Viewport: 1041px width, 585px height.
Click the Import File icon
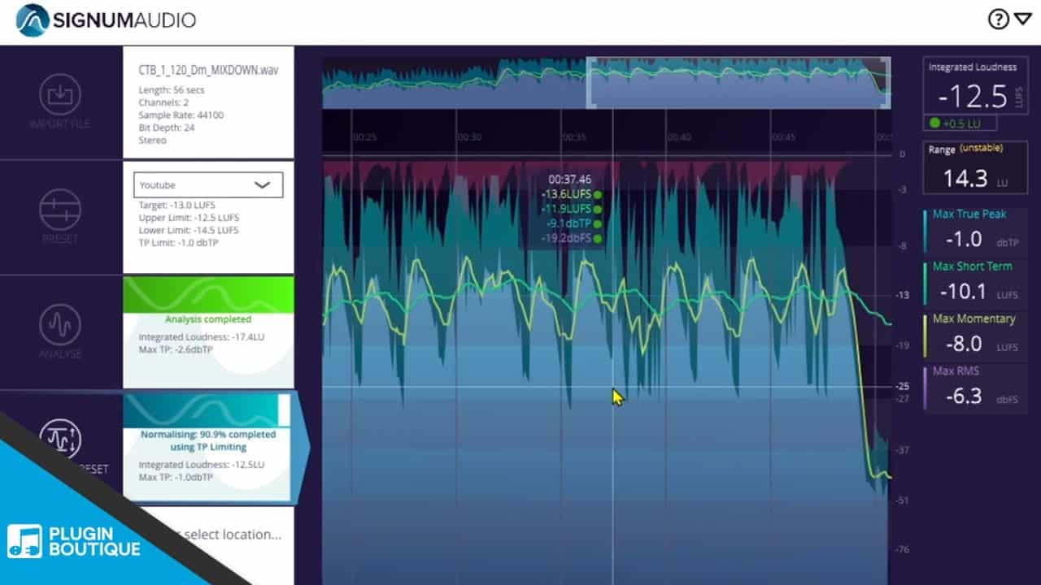pyautogui.click(x=60, y=94)
